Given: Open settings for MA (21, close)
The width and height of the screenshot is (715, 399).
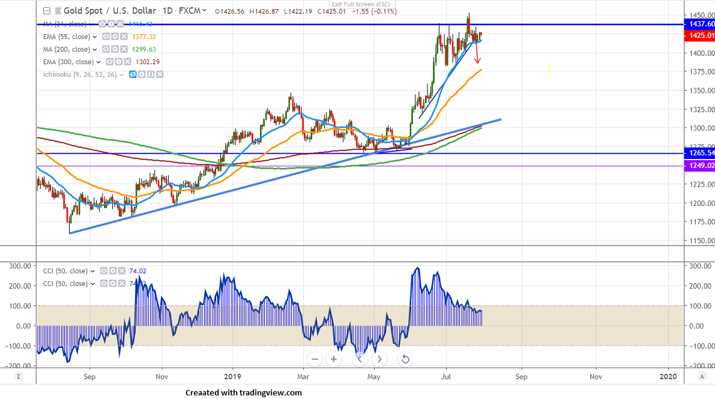Looking at the screenshot, I should coord(111,24).
